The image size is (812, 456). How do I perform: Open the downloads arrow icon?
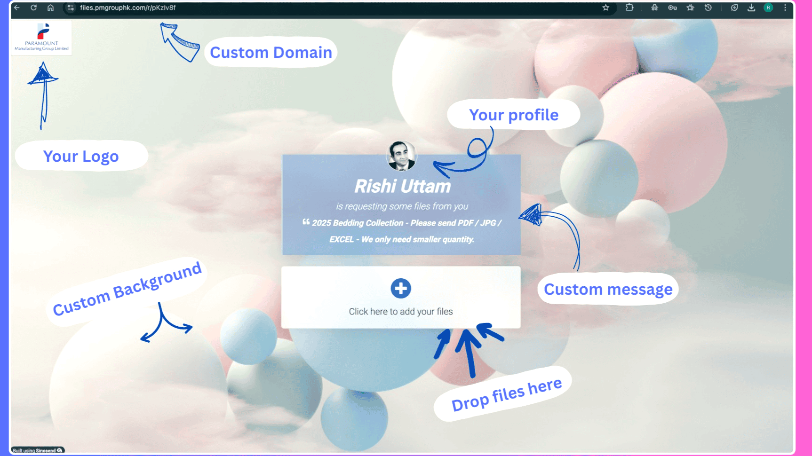pyautogui.click(x=751, y=8)
